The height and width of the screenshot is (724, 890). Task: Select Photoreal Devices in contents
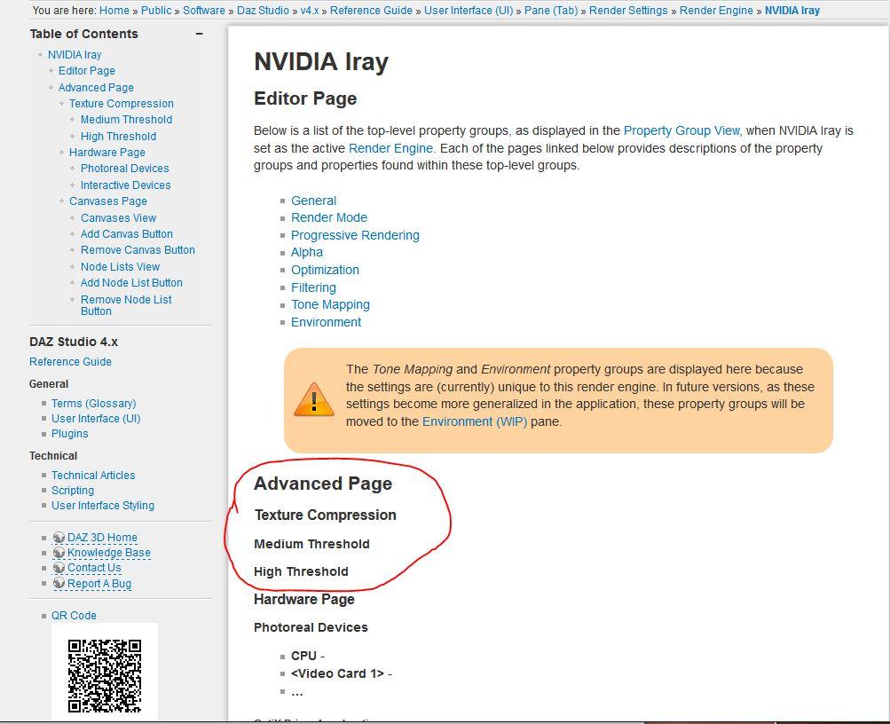[125, 169]
